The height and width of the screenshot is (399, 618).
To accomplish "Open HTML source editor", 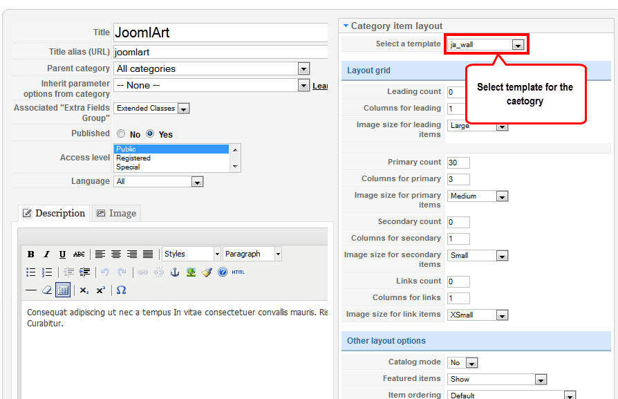I will tap(238, 272).
